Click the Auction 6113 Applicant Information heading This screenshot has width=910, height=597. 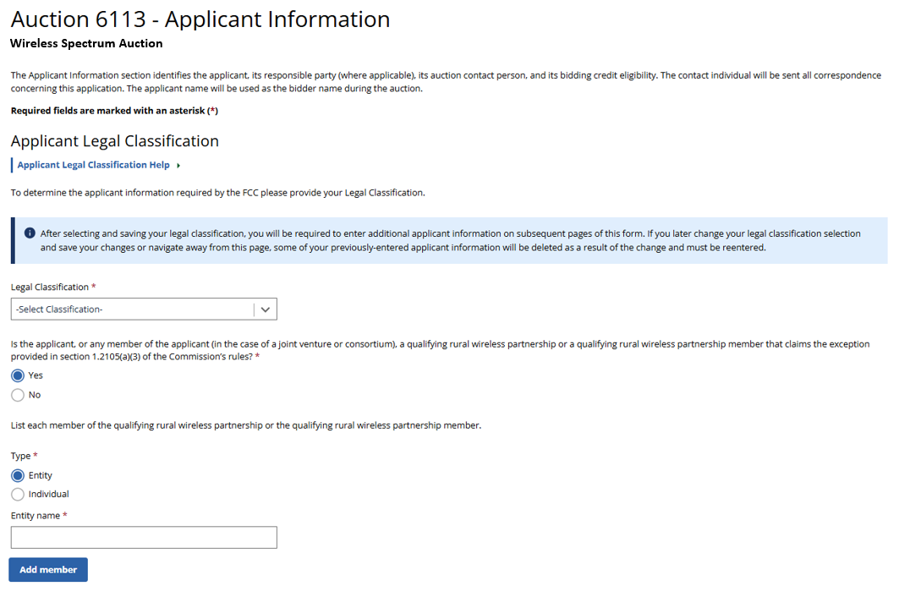tap(200, 19)
